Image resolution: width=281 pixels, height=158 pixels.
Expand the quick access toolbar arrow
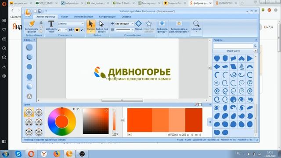pos(46,11)
